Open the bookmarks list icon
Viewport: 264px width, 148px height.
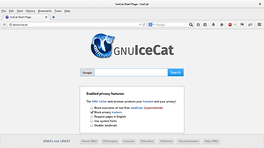pos(205,24)
